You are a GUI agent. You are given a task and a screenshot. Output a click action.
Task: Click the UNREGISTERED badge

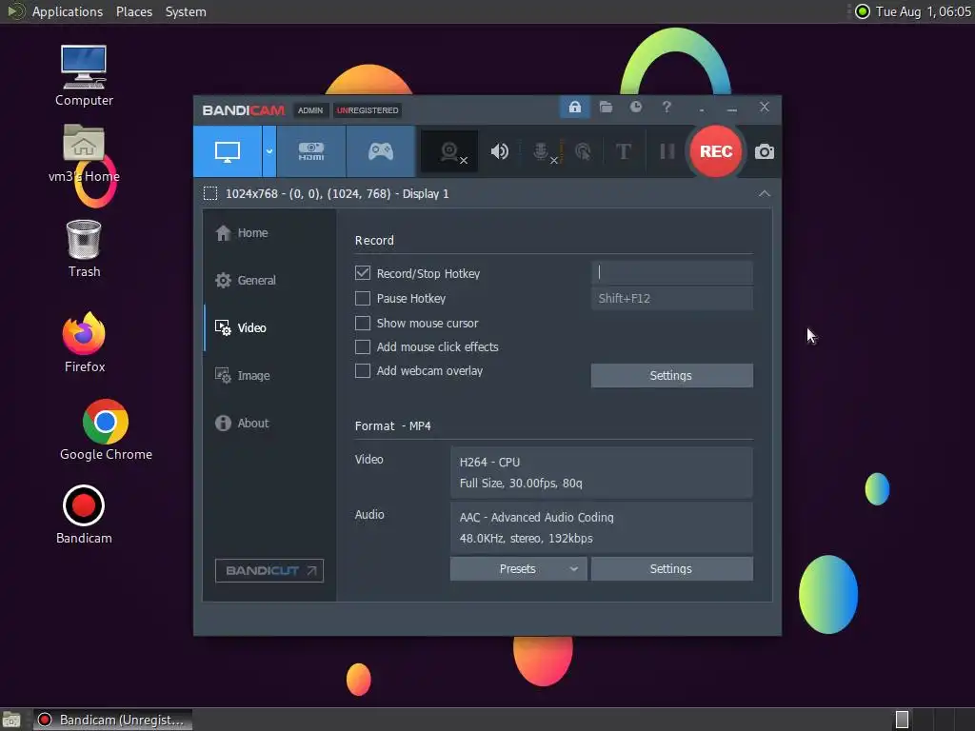pos(368,110)
